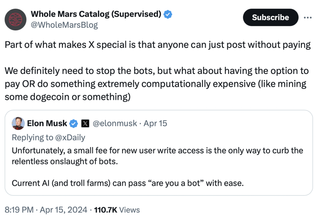Open the @elonmusk handle link

pos(115,124)
